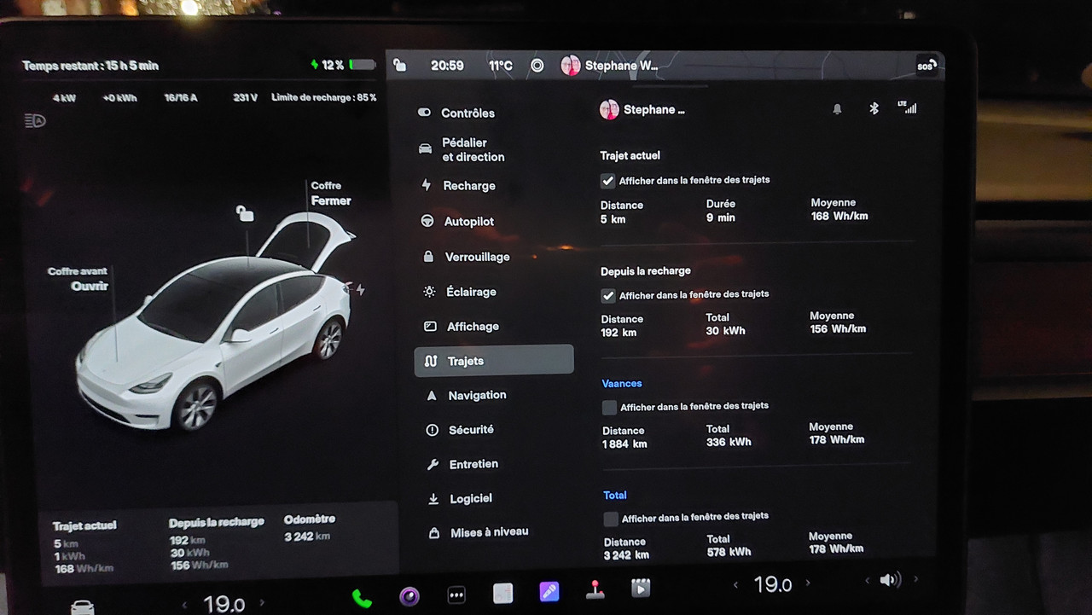Tap 'Temps restant : 15 h 5 min' text
The height and width of the screenshot is (615, 1092).
point(90,66)
